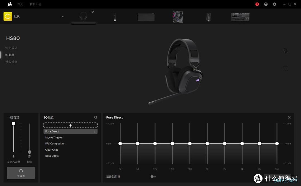The image size is (301, 186).
Task: Click the microphone icon under volume slider
Action: (13, 157)
